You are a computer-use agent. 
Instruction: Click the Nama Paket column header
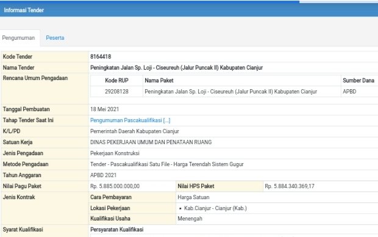[159, 81]
